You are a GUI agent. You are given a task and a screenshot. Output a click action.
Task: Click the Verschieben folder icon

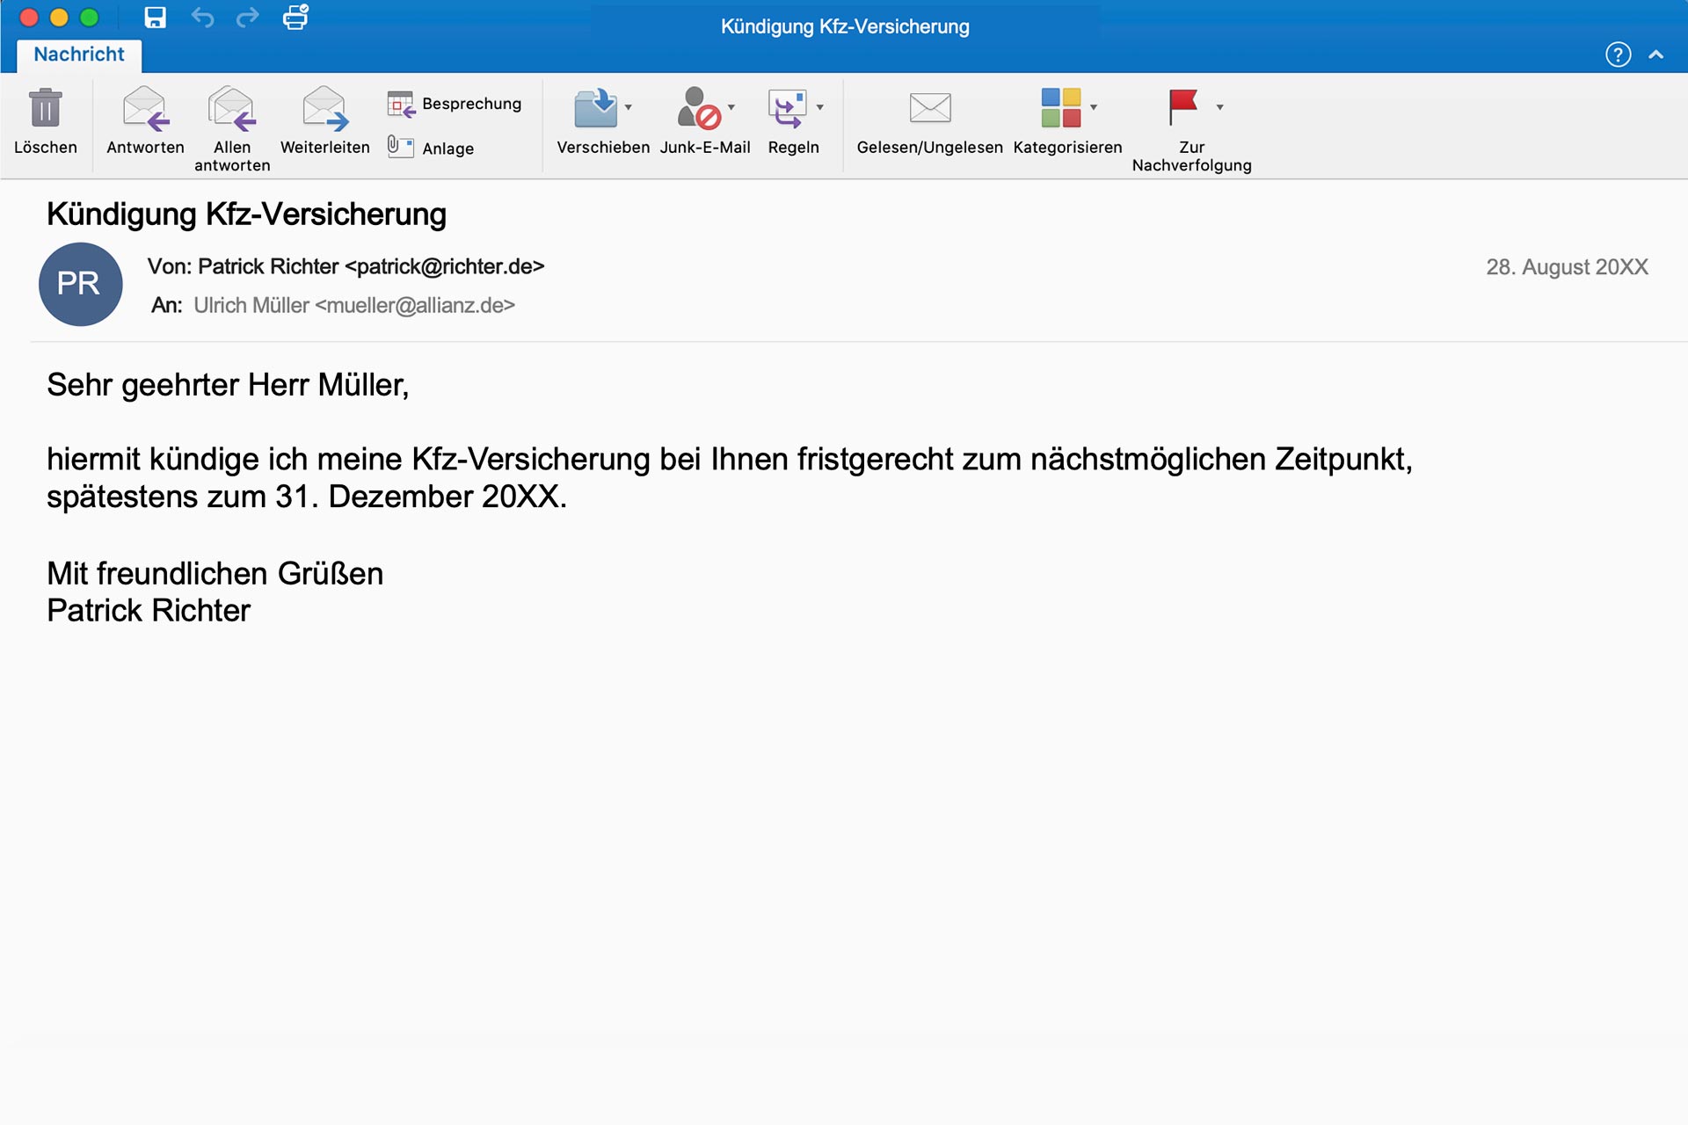[x=595, y=108]
